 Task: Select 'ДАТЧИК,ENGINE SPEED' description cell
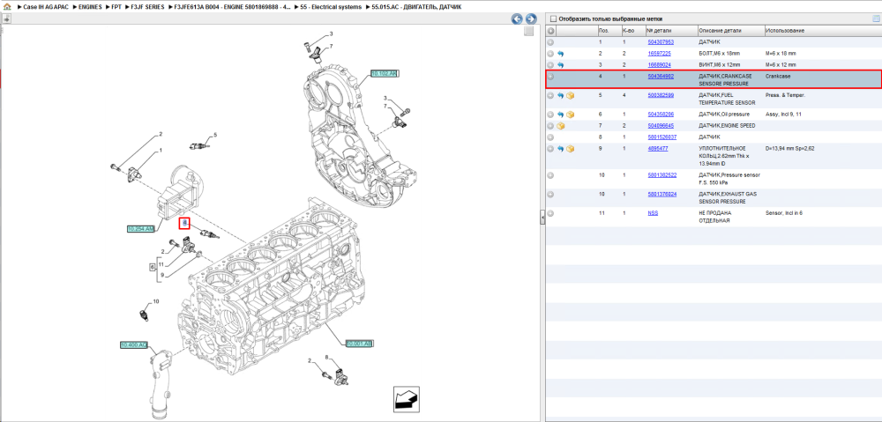point(727,126)
